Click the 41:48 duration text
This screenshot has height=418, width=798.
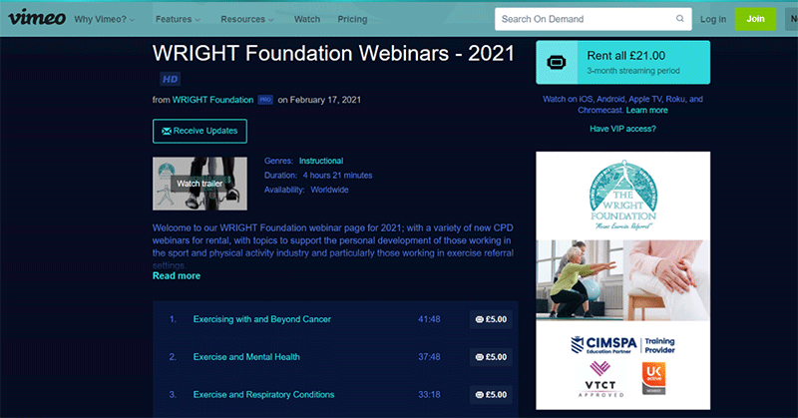pos(429,319)
